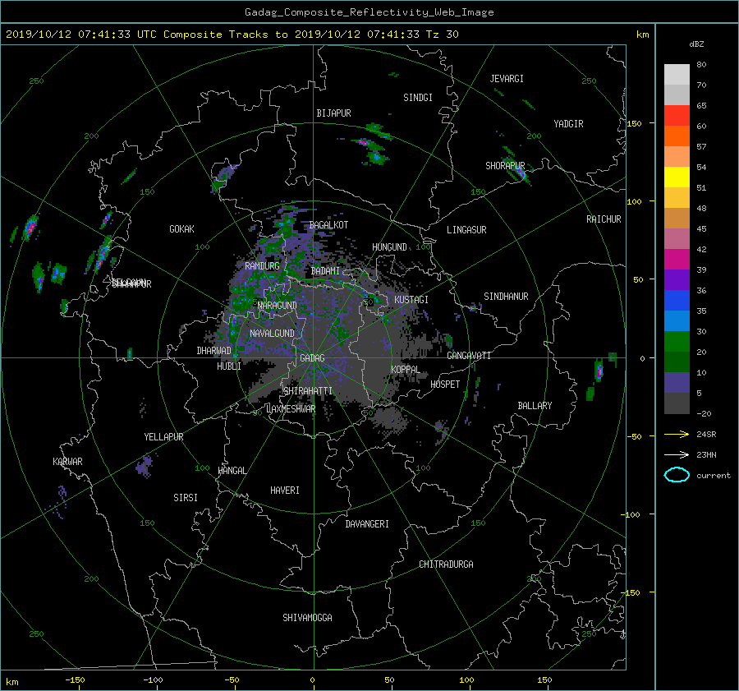The width and height of the screenshot is (739, 691).
Task: Click the magenta 39 dBZ legend swatch
Action: 677,260
